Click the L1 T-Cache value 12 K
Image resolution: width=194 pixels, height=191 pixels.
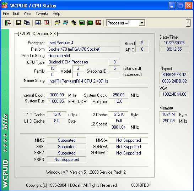[56, 114]
